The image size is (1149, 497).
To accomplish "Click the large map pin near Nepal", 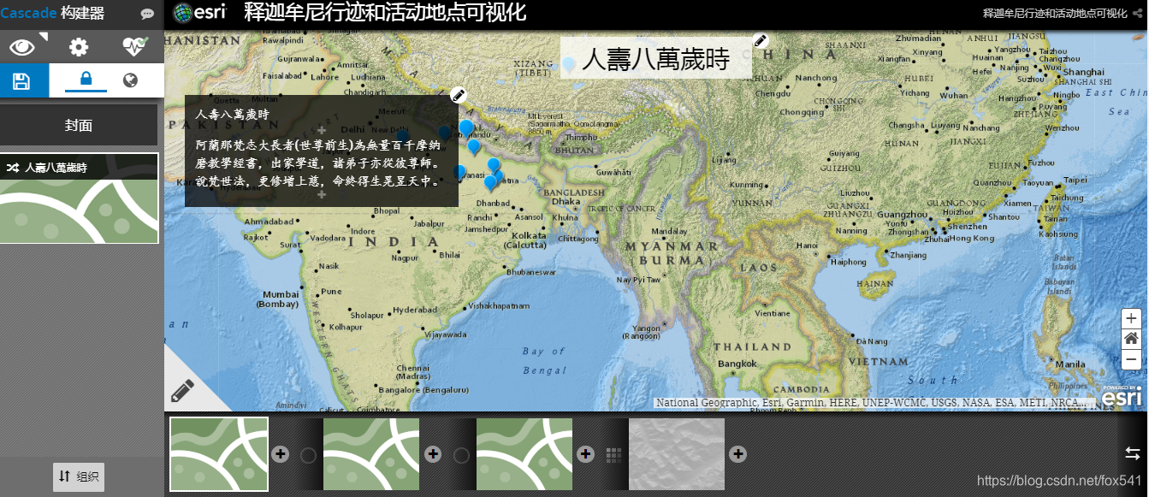I will click(x=465, y=129).
